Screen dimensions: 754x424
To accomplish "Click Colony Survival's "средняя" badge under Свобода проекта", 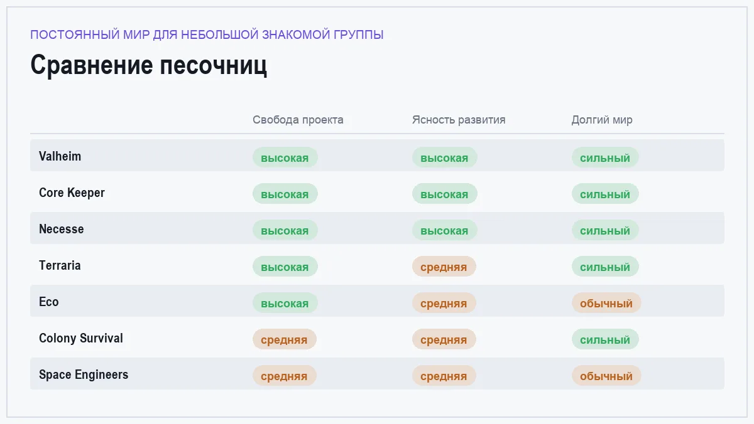I will pyautogui.click(x=284, y=339).
